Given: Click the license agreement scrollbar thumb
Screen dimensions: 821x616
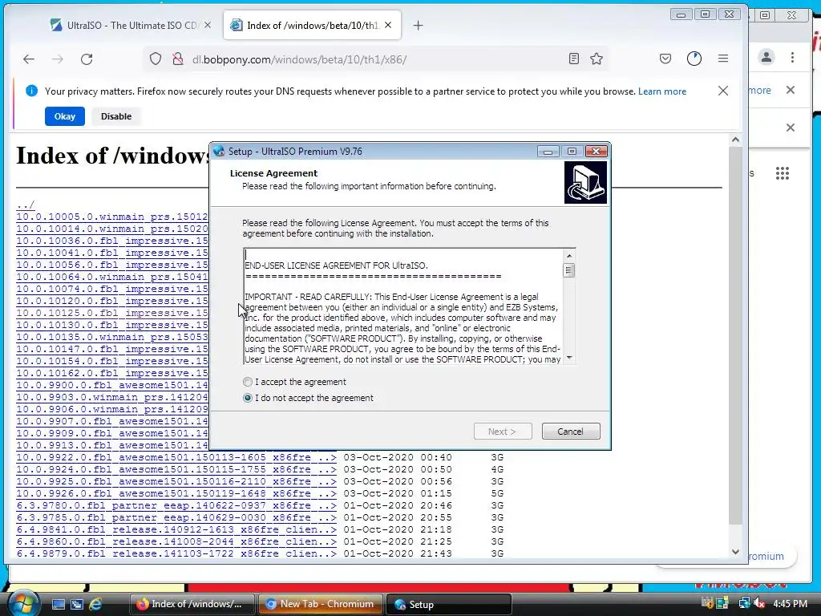Looking at the screenshot, I should click(568, 270).
